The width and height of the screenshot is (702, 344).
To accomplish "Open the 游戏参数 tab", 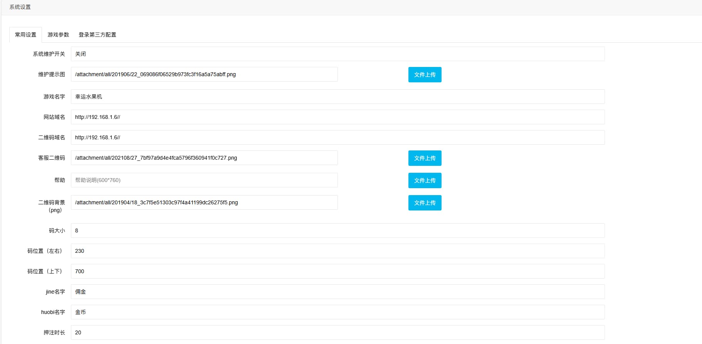I will click(58, 35).
